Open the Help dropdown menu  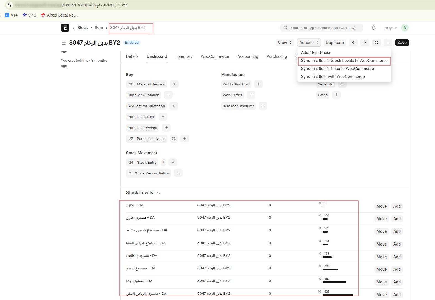390,28
